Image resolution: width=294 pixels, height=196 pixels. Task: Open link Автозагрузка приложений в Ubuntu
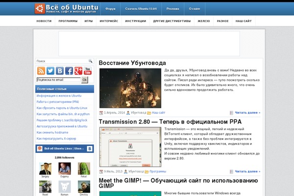tap(62, 126)
